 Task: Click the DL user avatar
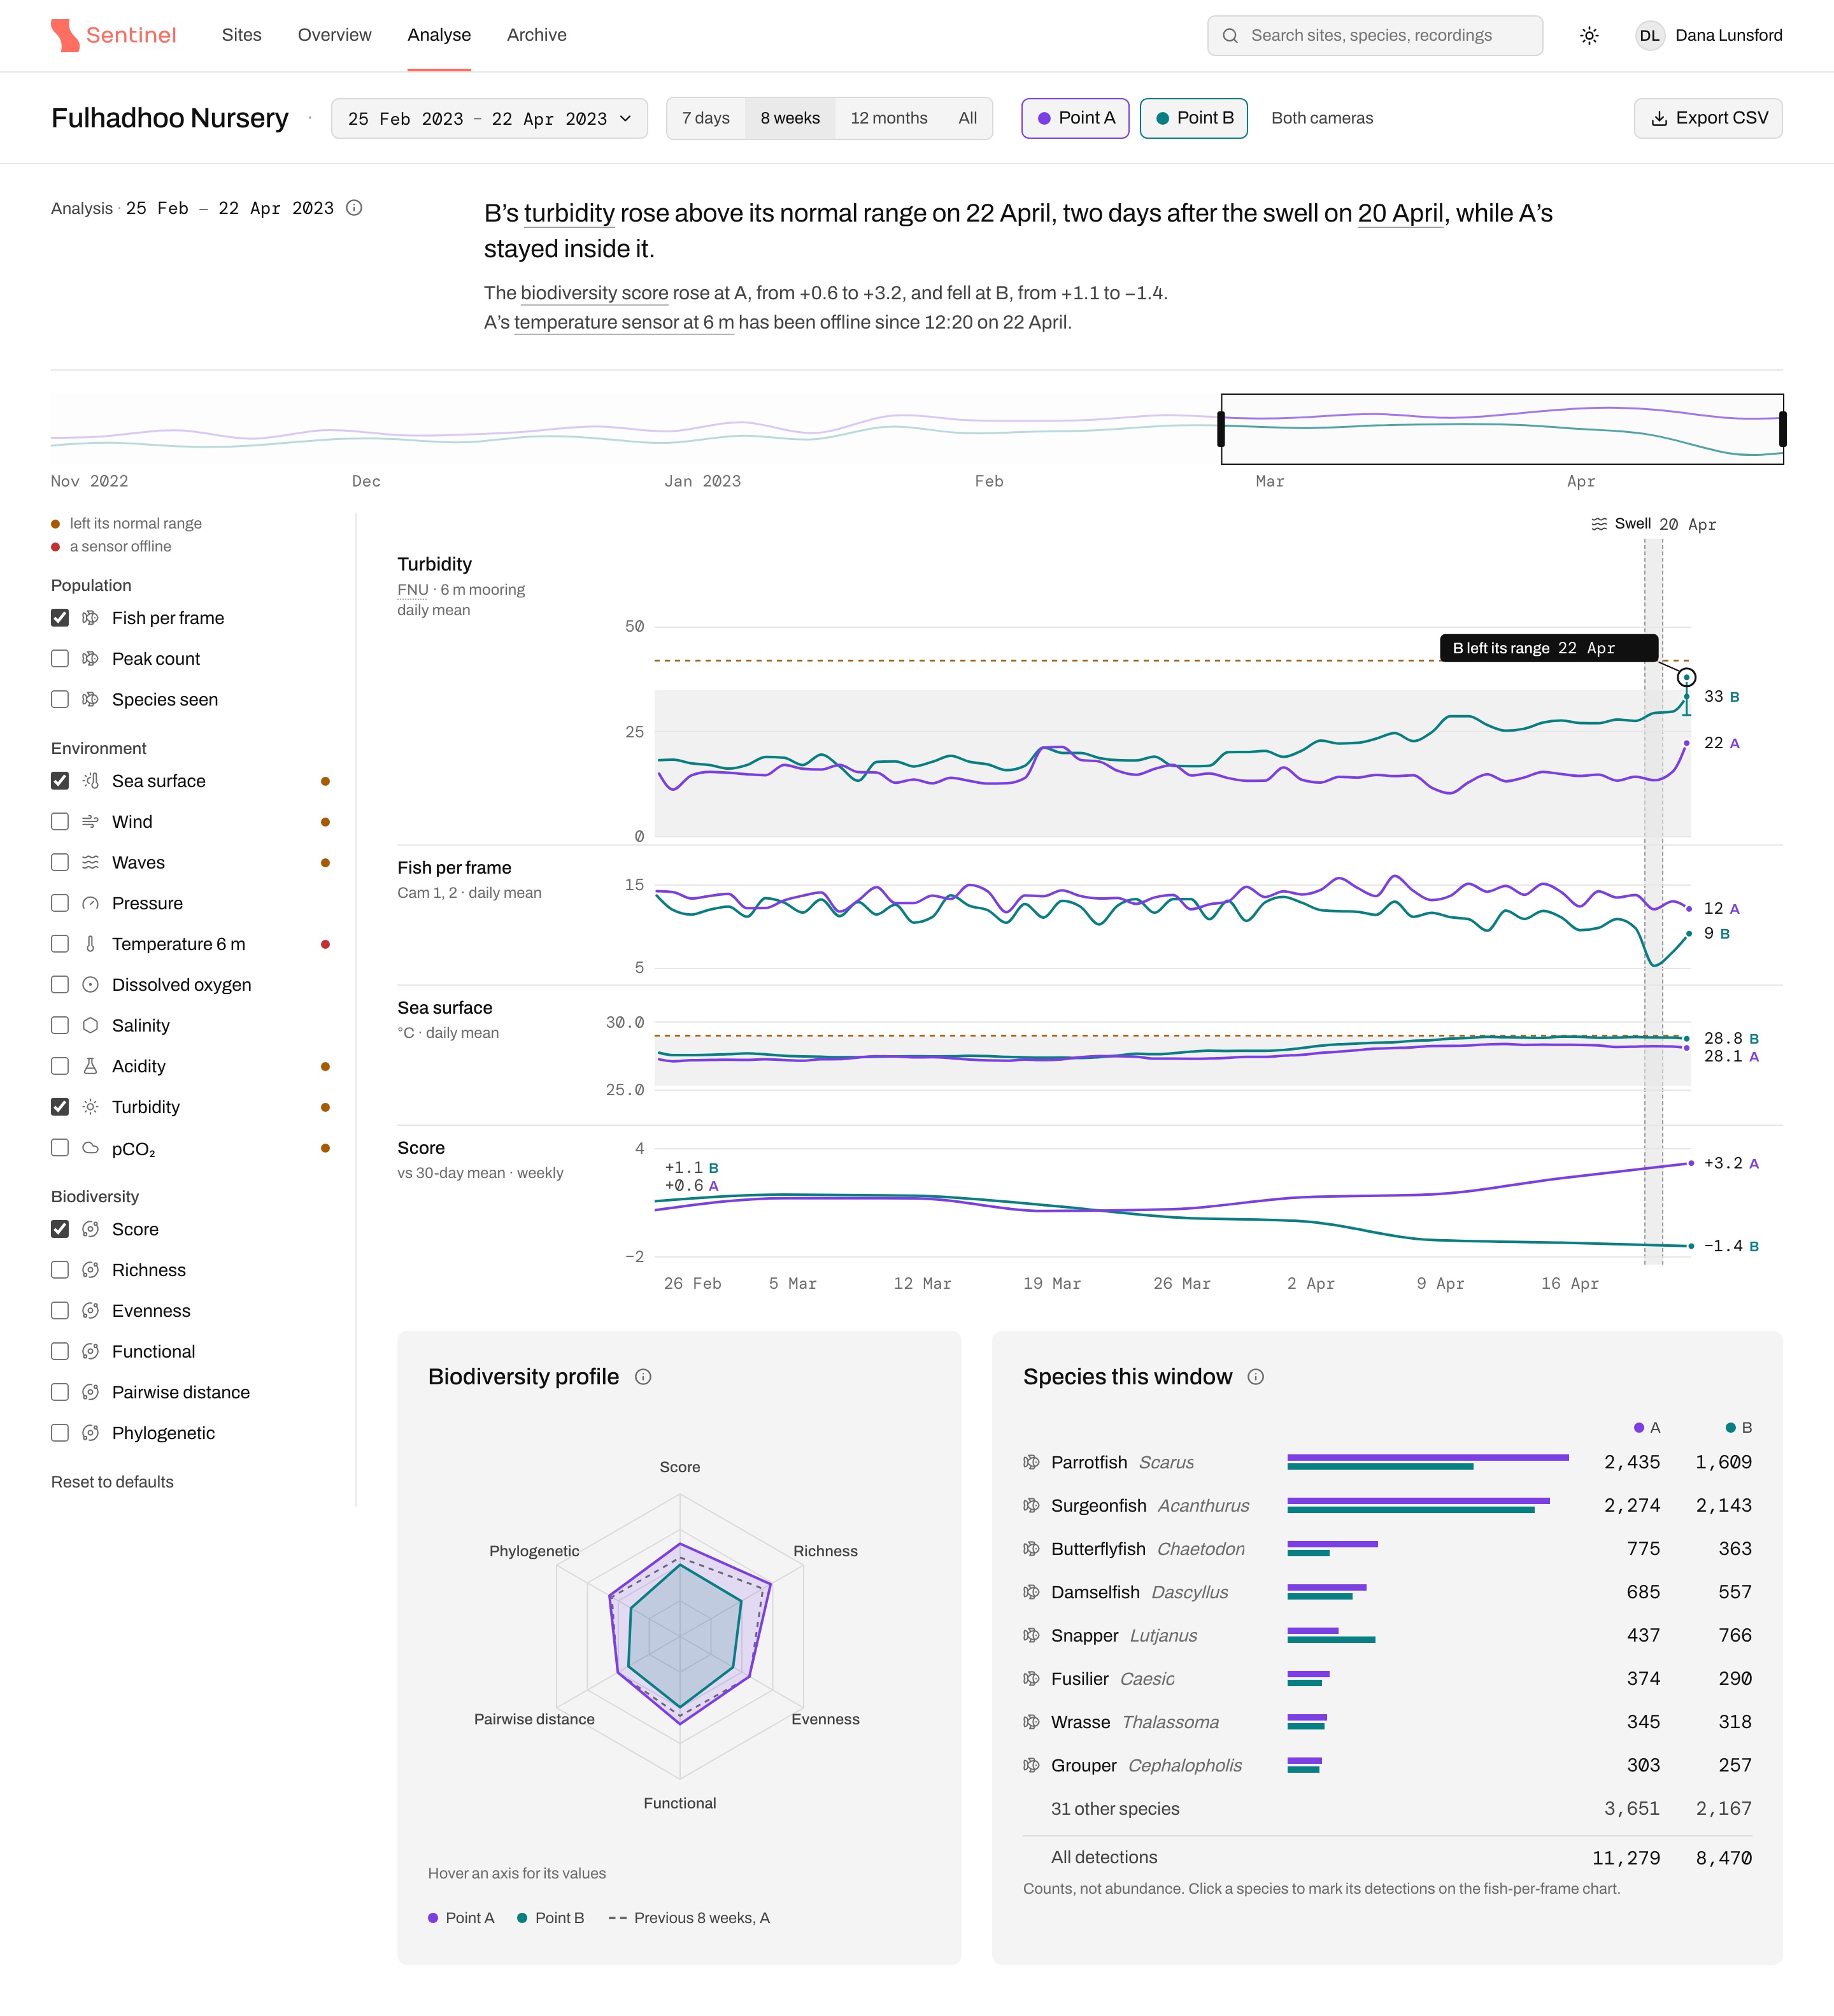tap(1649, 35)
